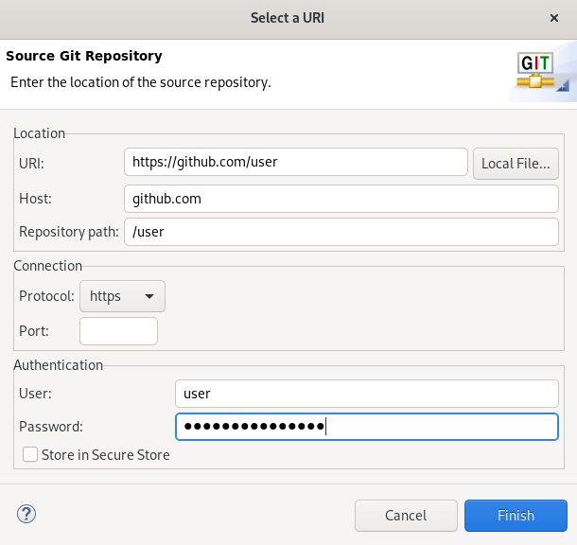Viewport: 577px width, 545px height.
Task: Select the Repository path input box
Action: [x=341, y=232]
